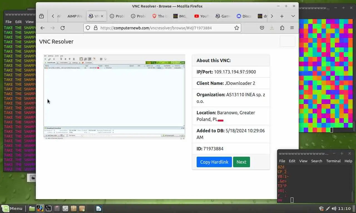Click the network connection tray icon

click(x=328, y=209)
